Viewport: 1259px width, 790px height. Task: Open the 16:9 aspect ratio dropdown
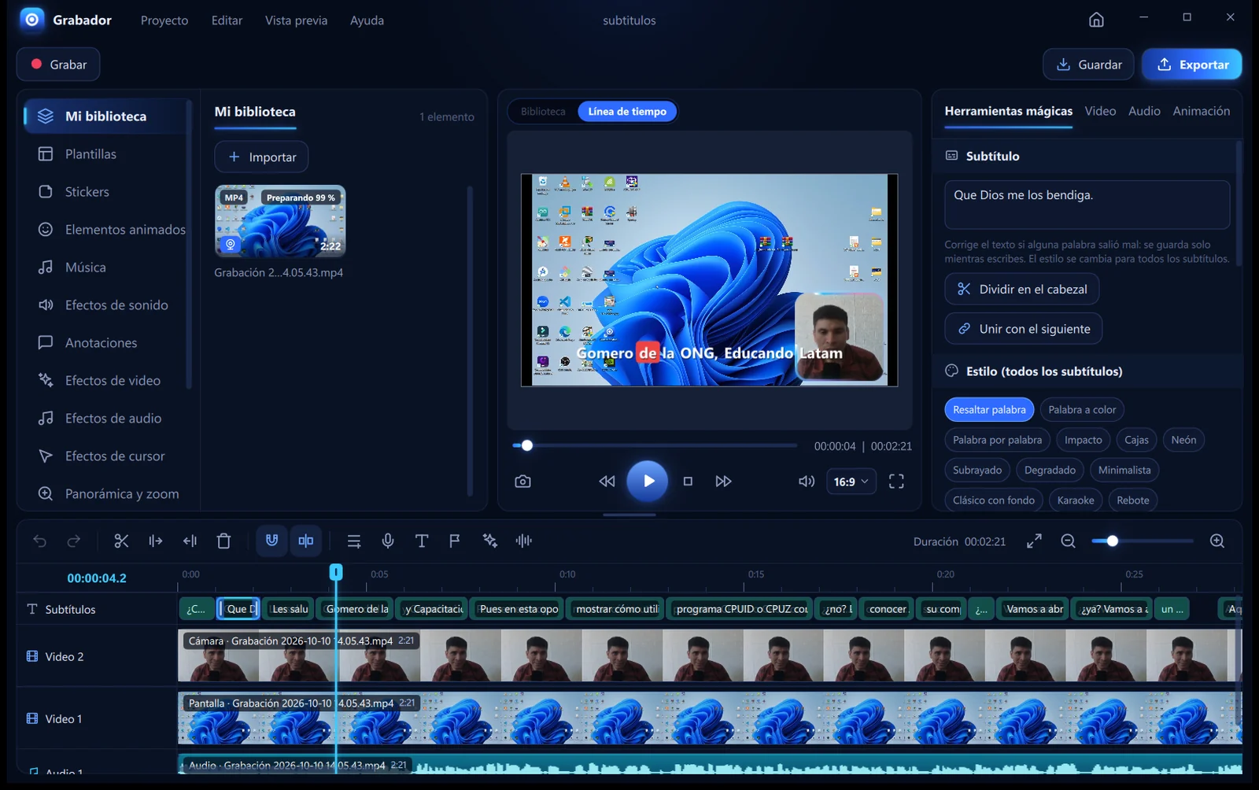pos(851,482)
